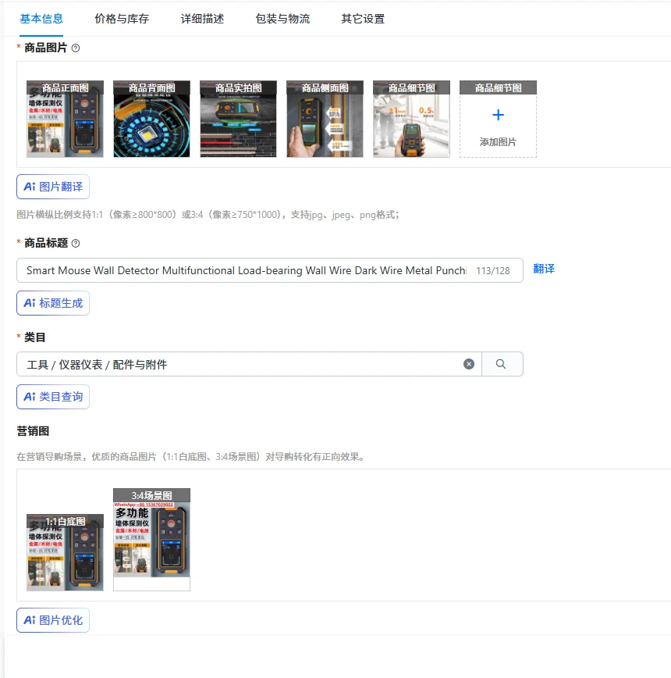Switch to the 价格与库存 tab

pyautogui.click(x=122, y=19)
